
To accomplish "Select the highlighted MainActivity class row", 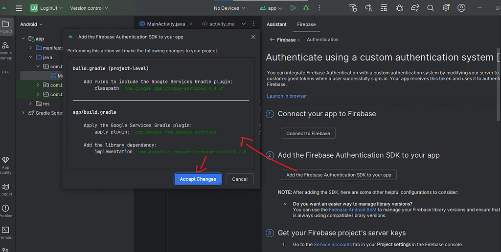I will pyautogui.click(x=42, y=76).
